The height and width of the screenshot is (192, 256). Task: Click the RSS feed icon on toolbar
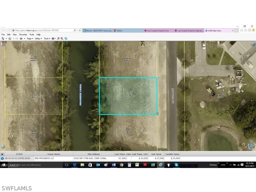tap(10, 38)
